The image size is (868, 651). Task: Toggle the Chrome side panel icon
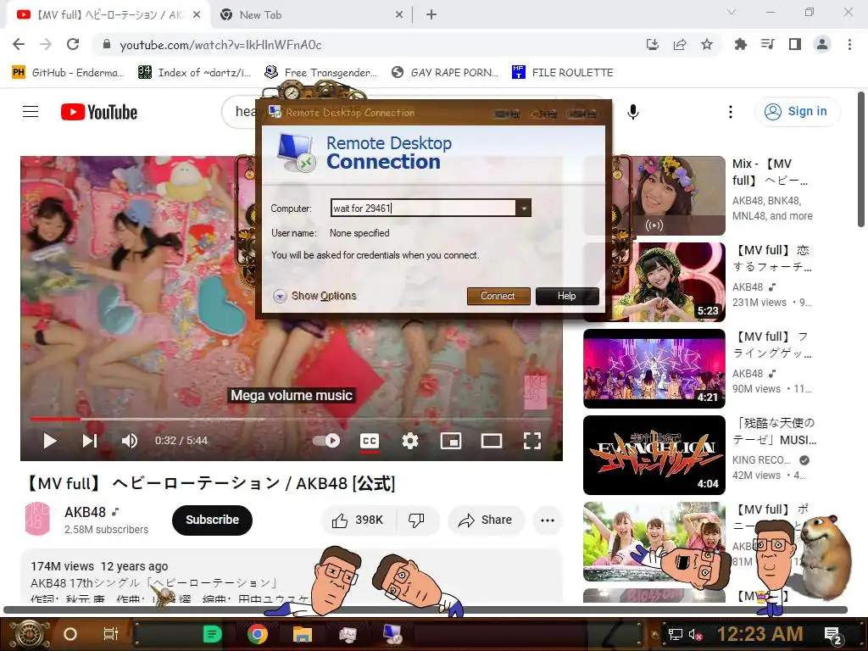(795, 44)
